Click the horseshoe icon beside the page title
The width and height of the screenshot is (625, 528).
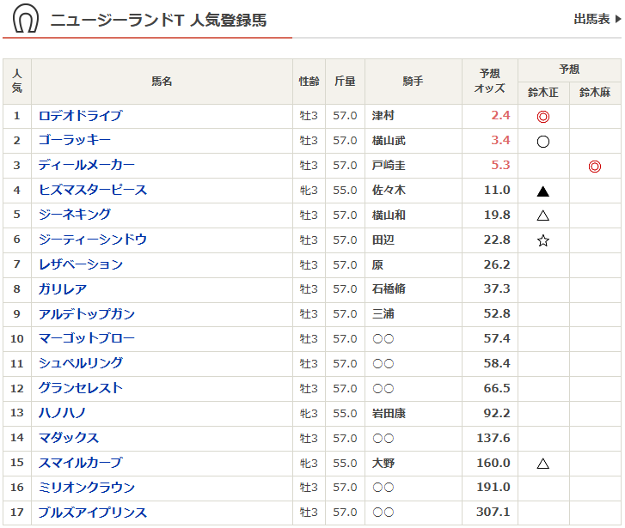(25, 19)
